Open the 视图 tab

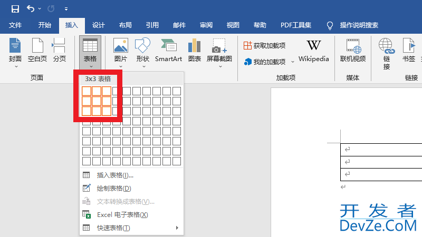[x=233, y=25]
